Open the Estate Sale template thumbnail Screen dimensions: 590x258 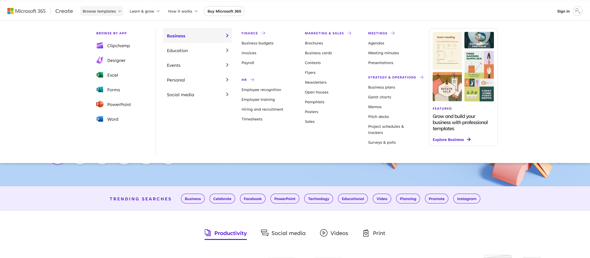447,87
